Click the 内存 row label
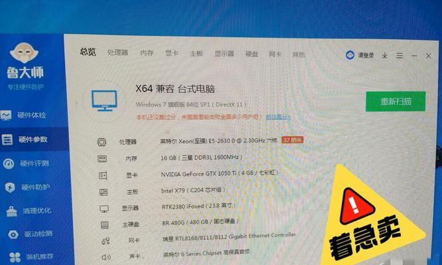The width and height of the screenshot is (442, 265). (131, 159)
